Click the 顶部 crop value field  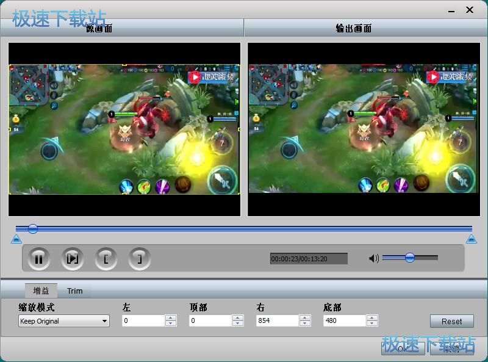210,320
